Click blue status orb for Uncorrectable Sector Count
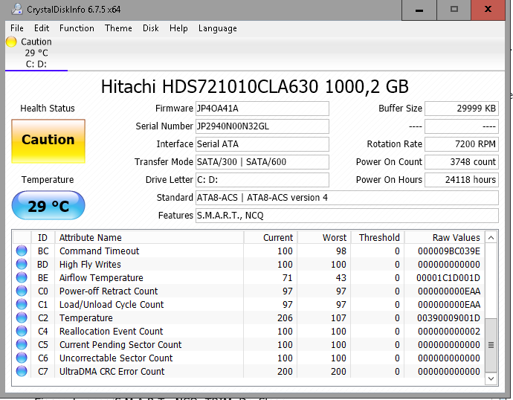513x400 pixels. pos(22,358)
